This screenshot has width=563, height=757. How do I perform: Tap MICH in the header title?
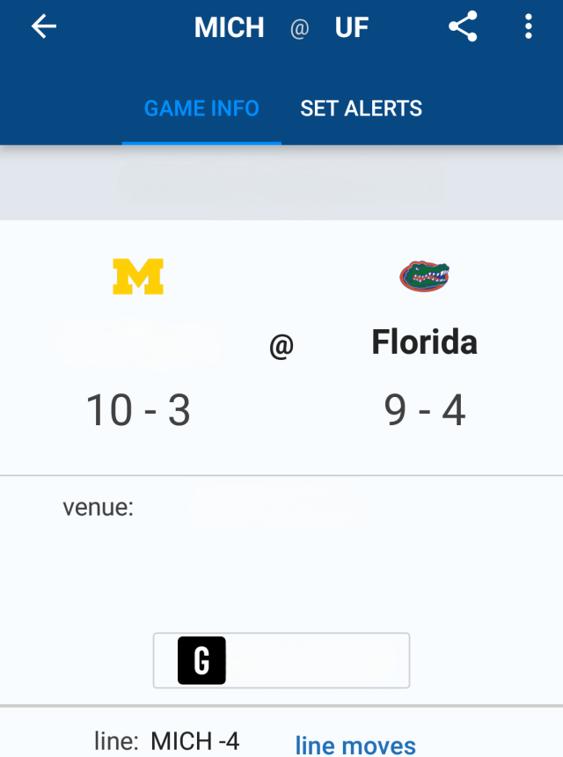click(229, 28)
